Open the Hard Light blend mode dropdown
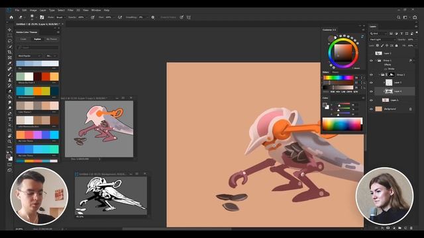 pyautogui.click(x=383, y=40)
